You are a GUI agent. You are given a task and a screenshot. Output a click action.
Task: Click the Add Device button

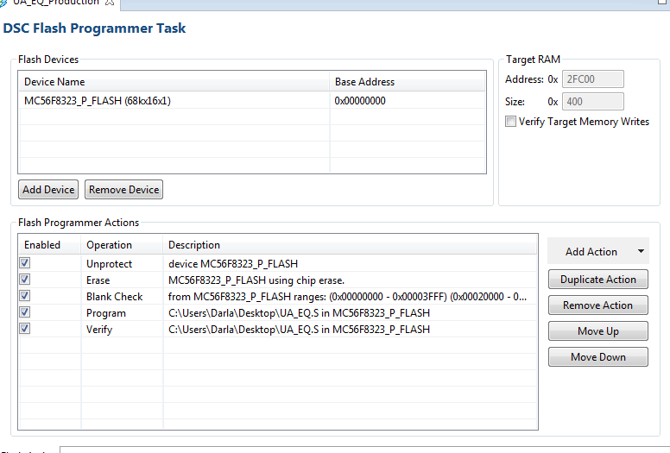48,189
